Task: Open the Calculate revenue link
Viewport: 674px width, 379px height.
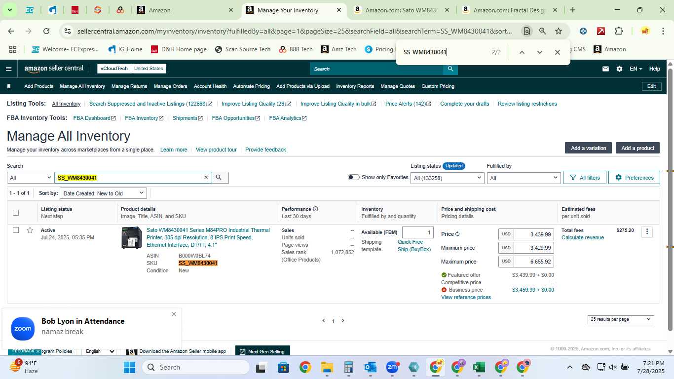Action: tap(583, 237)
